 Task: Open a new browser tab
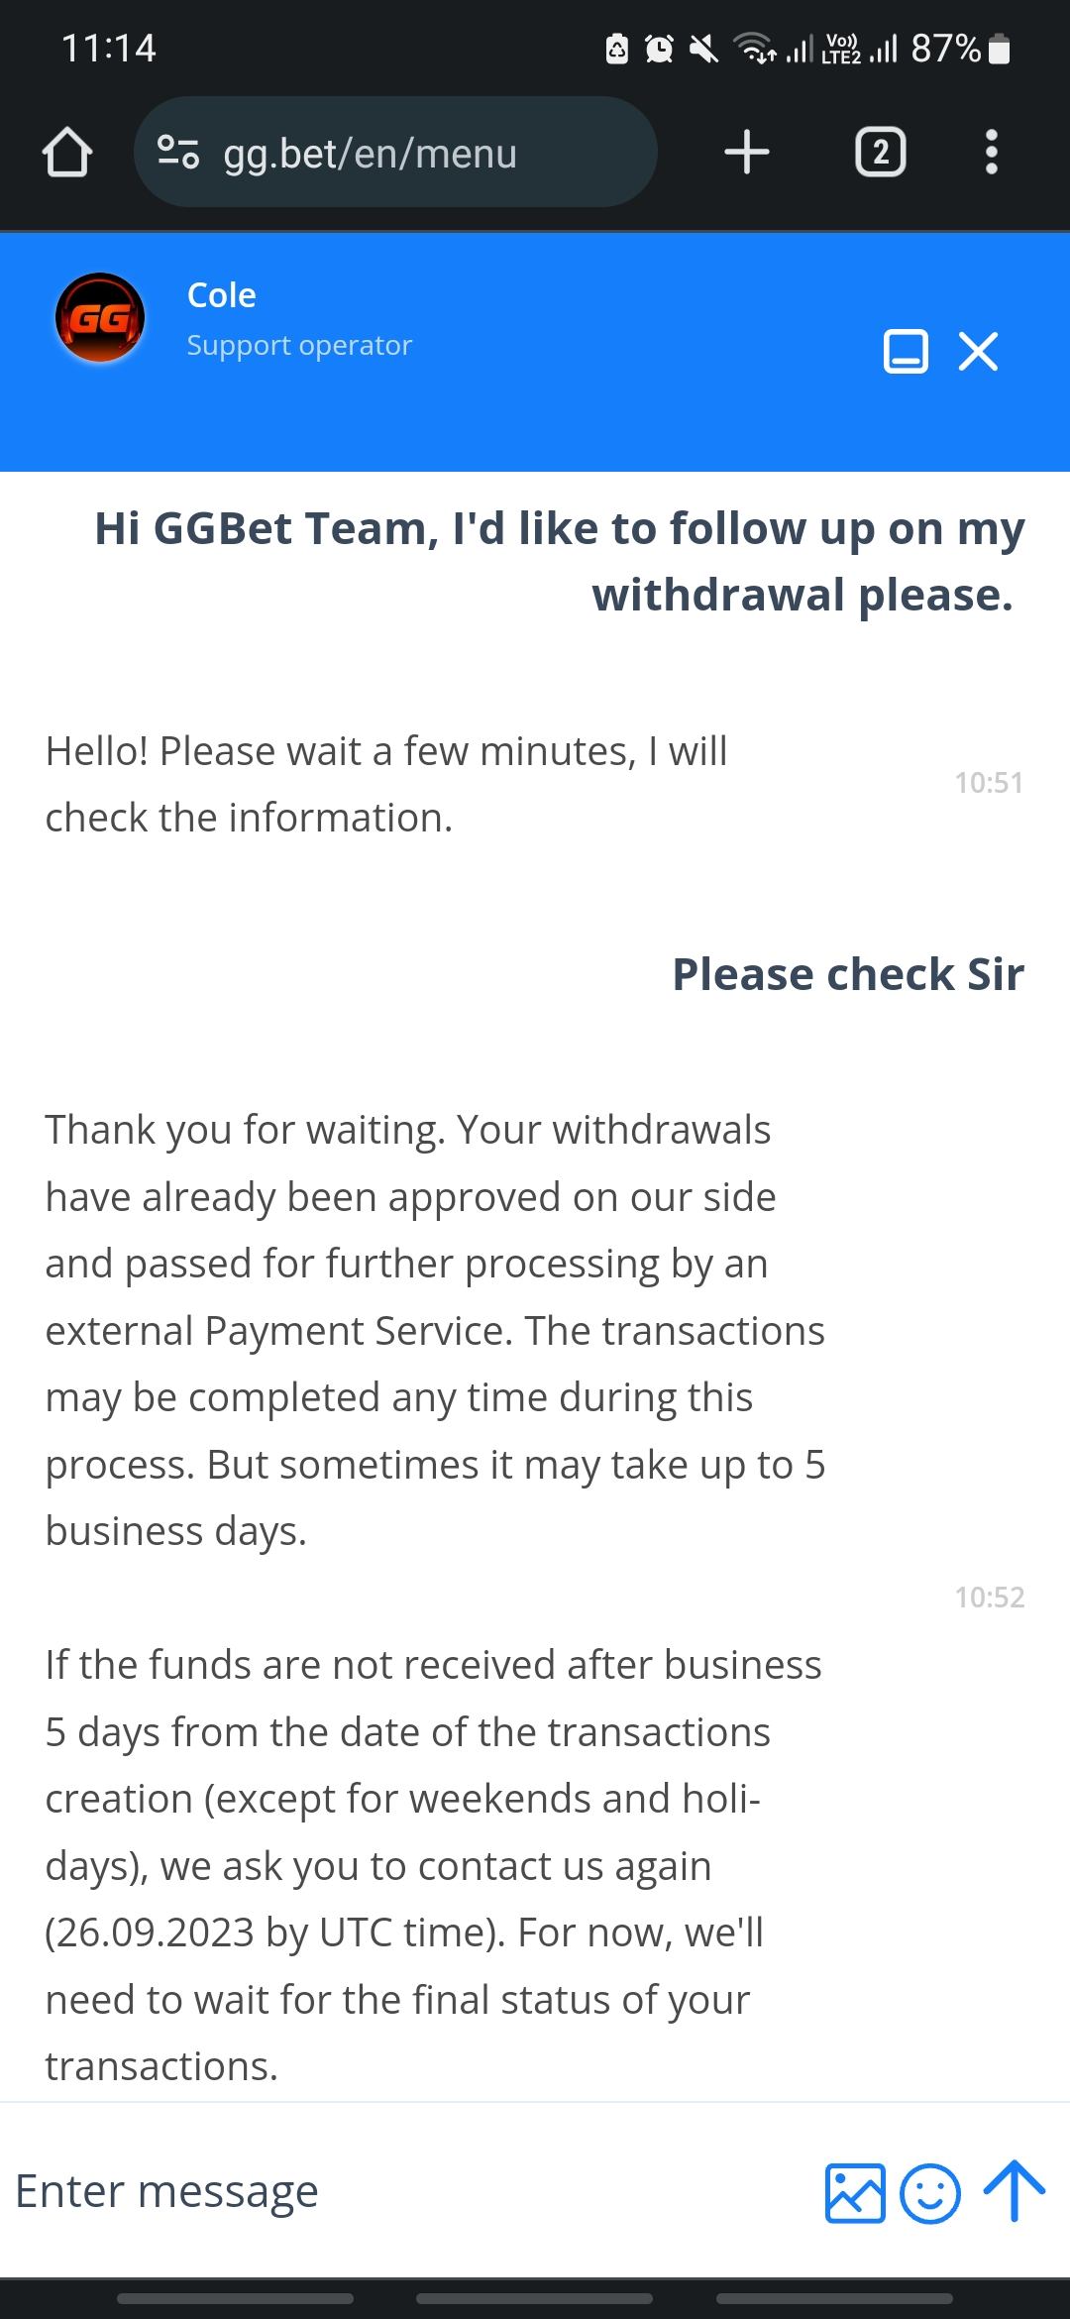(747, 153)
